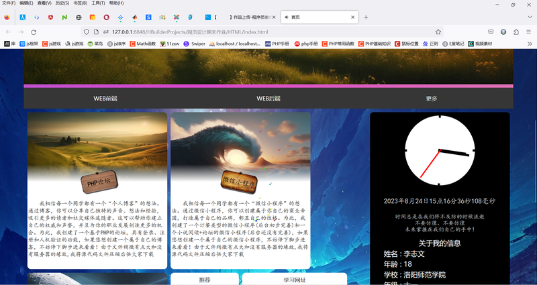Switch to the pinned orange square tab

click(93, 17)
